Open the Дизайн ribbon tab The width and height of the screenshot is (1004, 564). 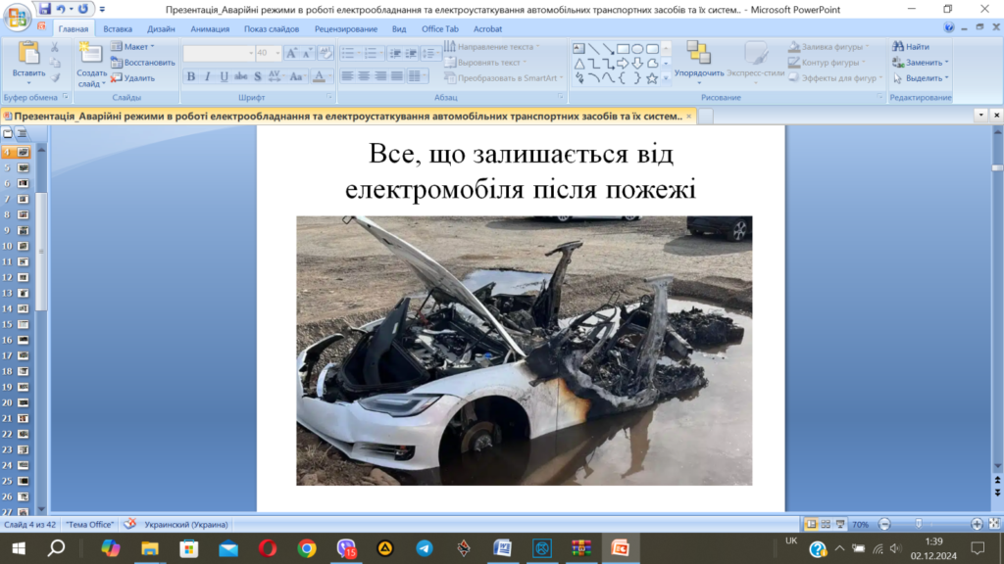coord(161,28)
